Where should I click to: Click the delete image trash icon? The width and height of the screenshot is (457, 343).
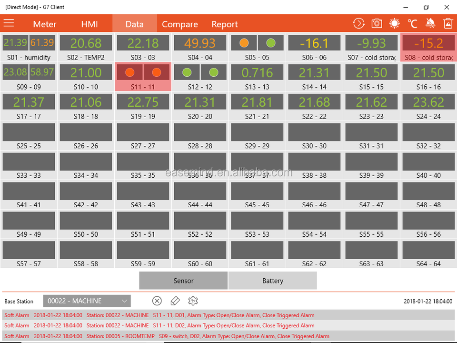pyautogui.click(x=447, y=23)
